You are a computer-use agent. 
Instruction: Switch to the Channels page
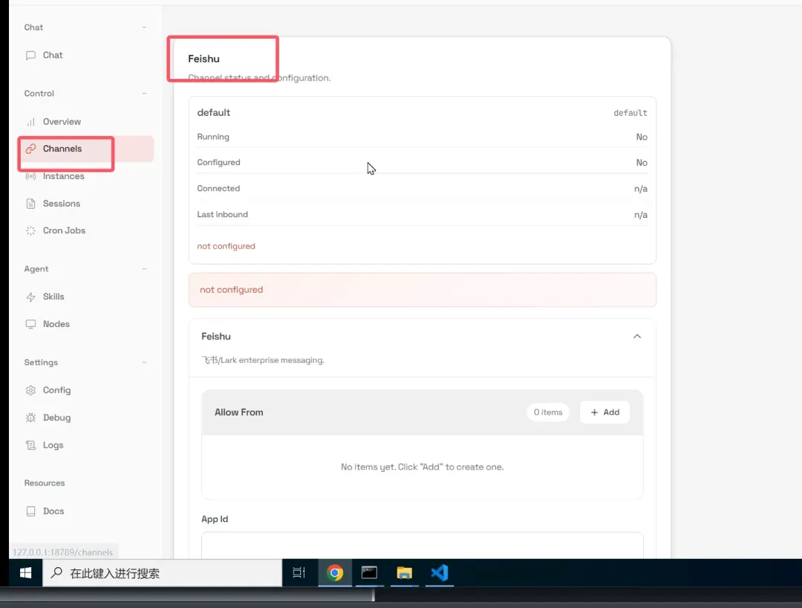coord(62,149)
